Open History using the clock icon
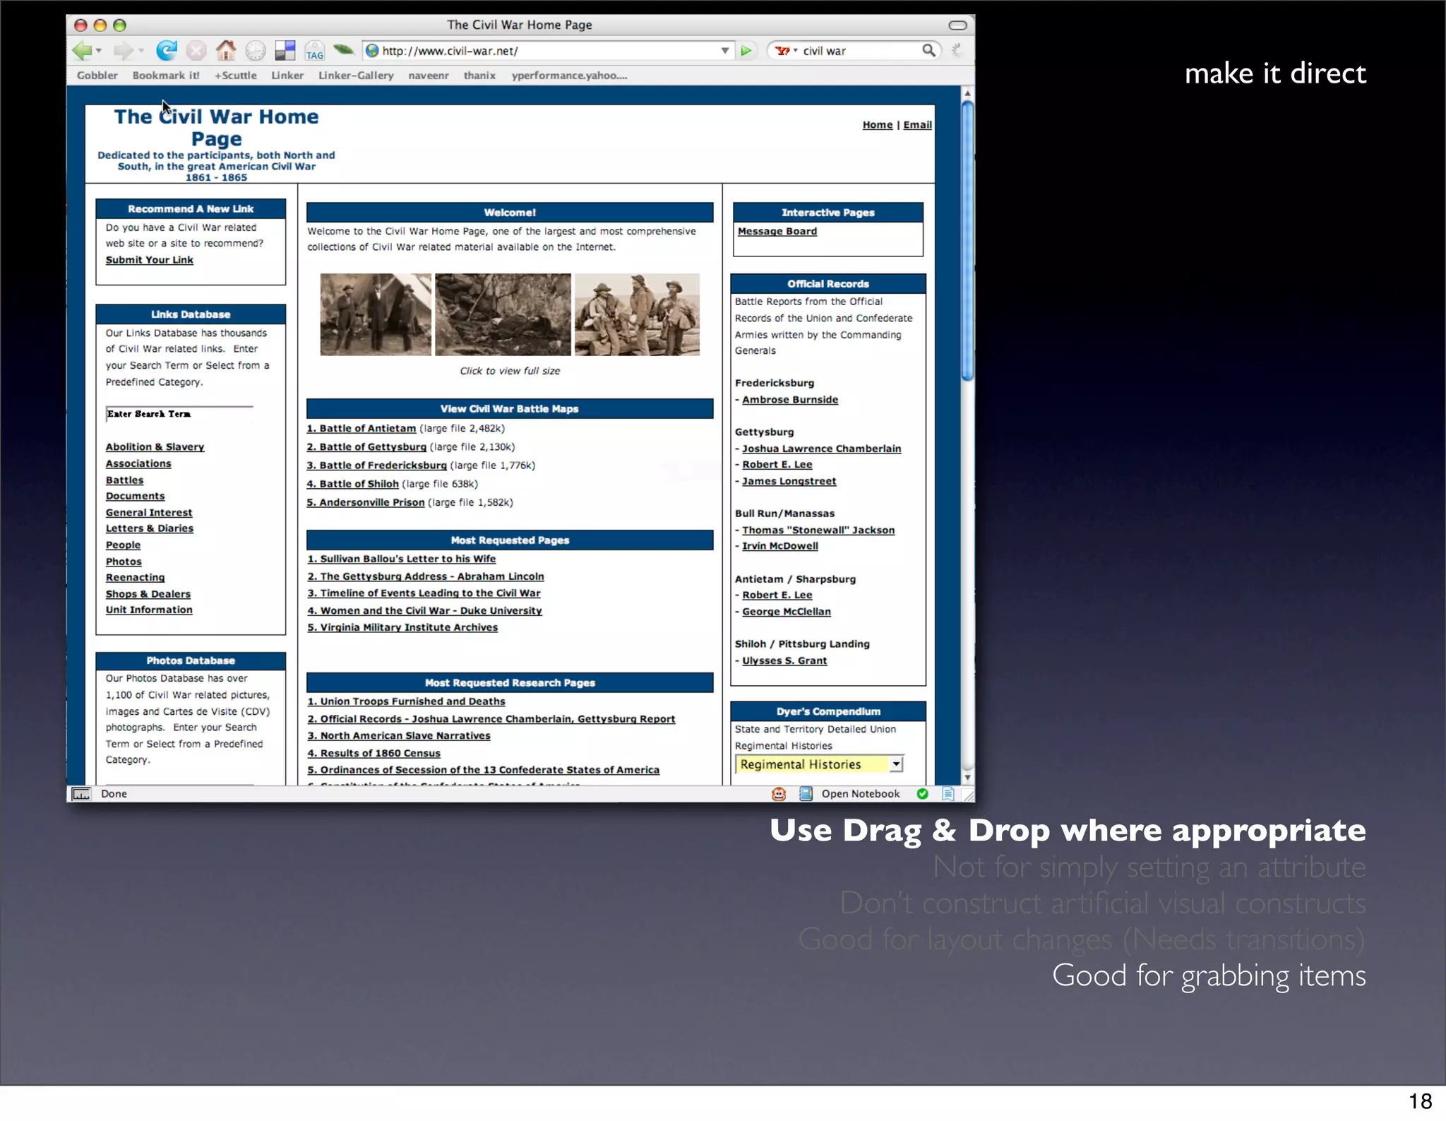 pyautogui.click(x=255, y=51)
